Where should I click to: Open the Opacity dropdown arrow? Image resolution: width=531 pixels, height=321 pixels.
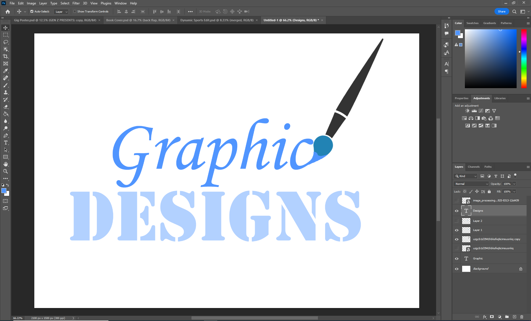coord(514,184)
